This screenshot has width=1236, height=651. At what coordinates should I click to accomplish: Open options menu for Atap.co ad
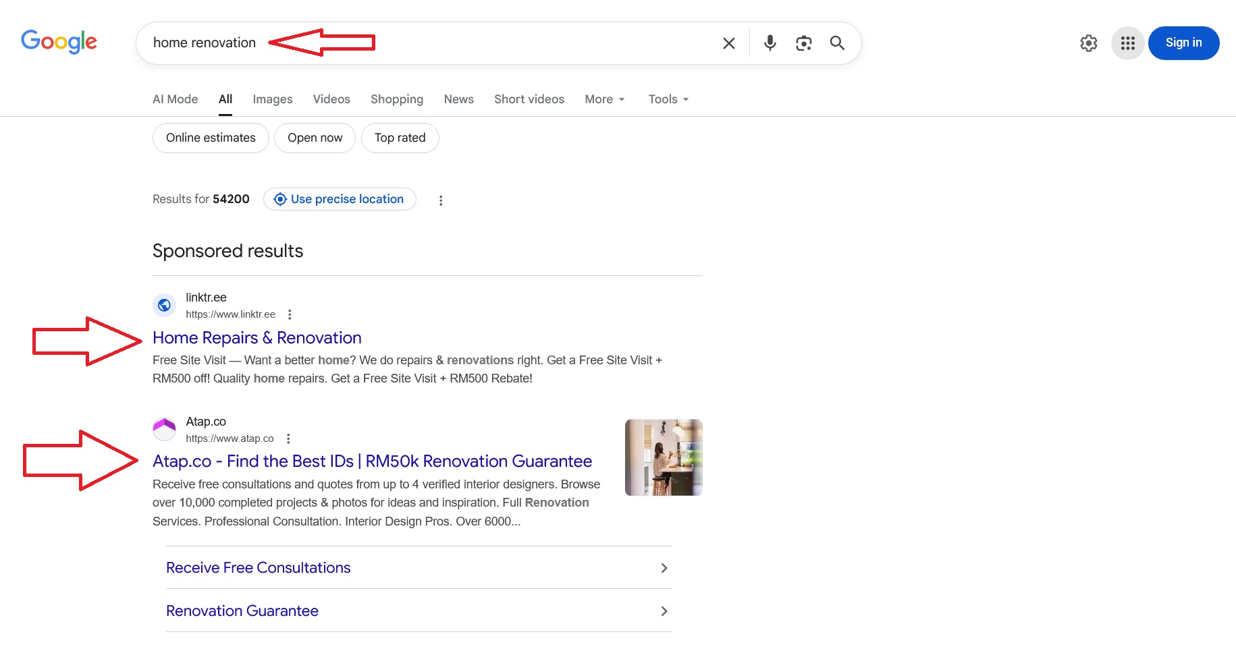tap(288, 438)
